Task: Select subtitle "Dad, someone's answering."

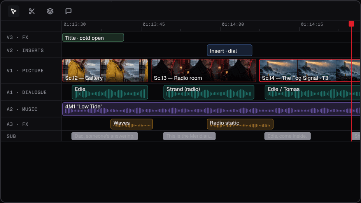Action: [105, 136]
